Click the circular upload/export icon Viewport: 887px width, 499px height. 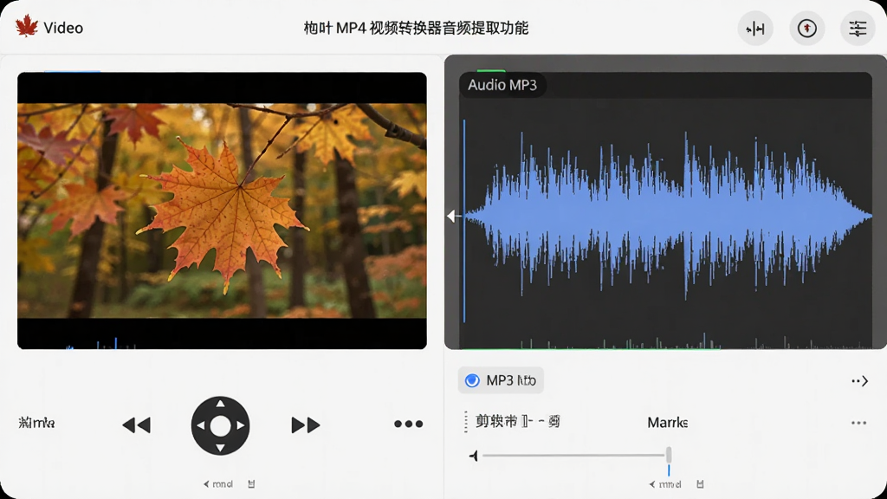[x=806, y=29]
